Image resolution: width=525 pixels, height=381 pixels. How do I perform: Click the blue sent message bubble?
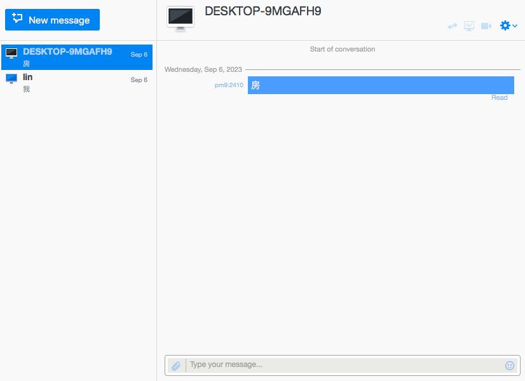(380, 85)
